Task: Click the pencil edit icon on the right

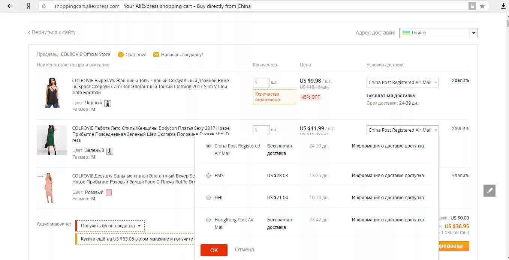Action: (x=489, y=190)
